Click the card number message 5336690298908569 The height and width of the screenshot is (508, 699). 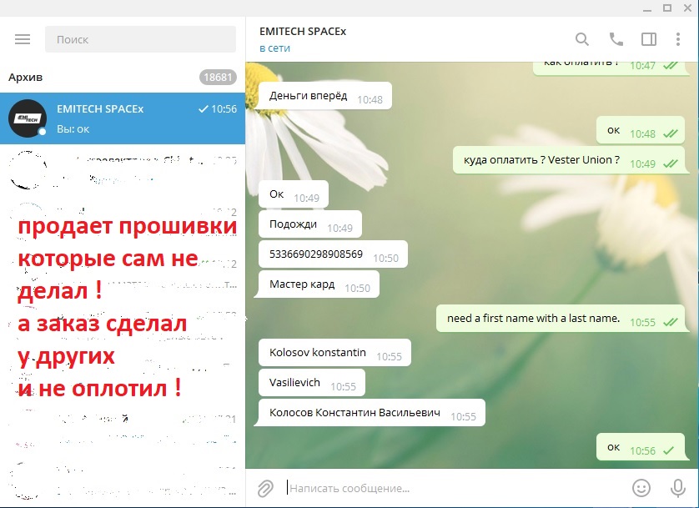317,255
